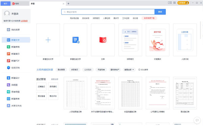Click the 同步测试卷 search suggestion
The width and height of the screenshot is (203, 126).
pyautogui.click(x=74, y=18)
